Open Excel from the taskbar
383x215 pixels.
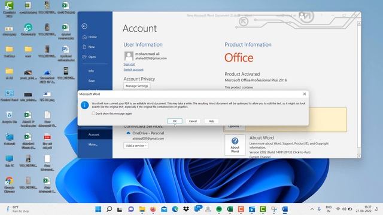230,209
